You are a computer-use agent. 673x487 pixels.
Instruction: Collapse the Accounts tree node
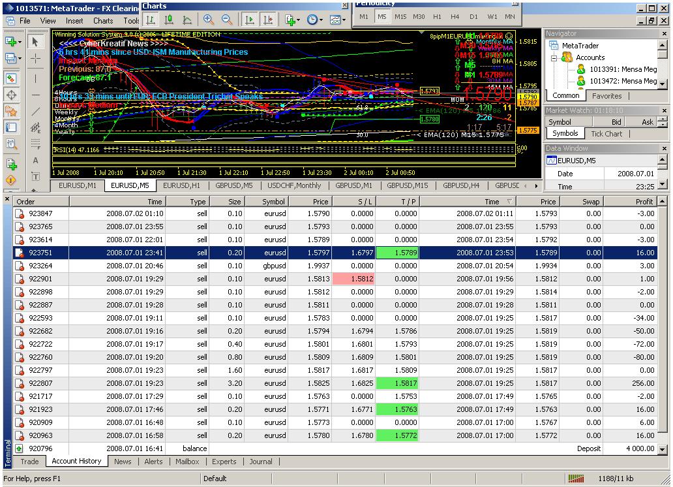(x=554, y=57)
